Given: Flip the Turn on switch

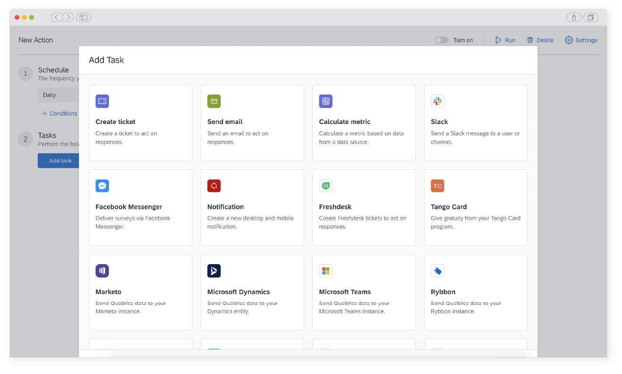Looking at the screenshot, I should [x=442, y=40].
